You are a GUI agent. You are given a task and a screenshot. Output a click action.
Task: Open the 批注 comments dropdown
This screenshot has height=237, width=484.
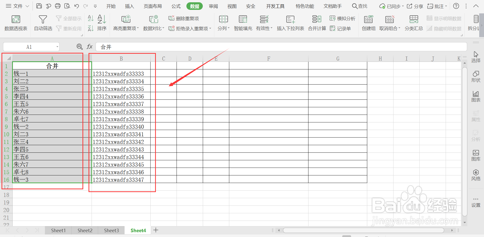(437, 6)
